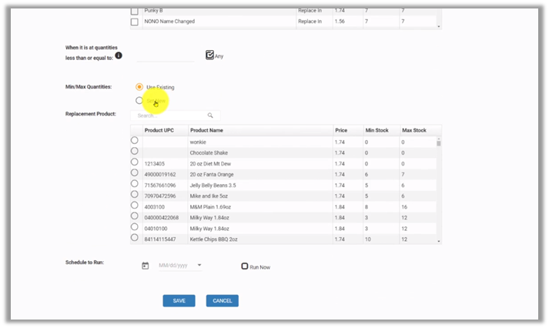Open the calendar icon for Schedule to Run
Viewport: 549px width, 328px height.
146,266
